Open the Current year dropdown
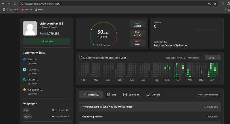This screenshot has width=230, height=124. point(213,58)
